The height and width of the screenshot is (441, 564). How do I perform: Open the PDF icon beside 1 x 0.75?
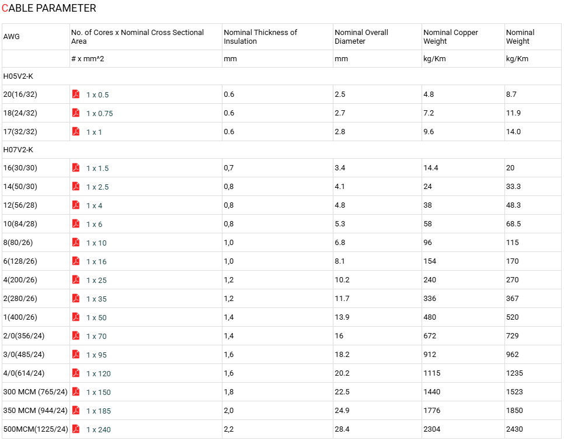(76, 113)
